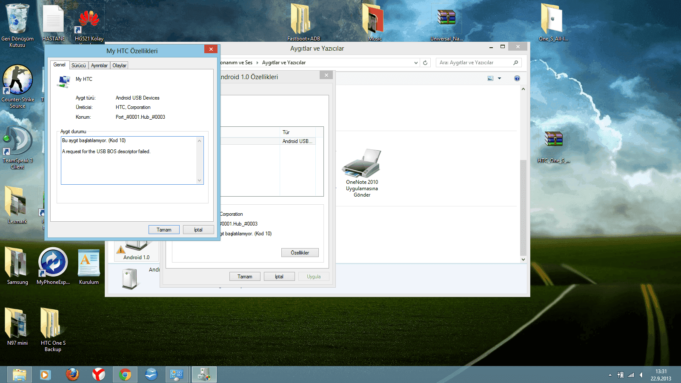
Task: Click the power/battery icon in tray
Action: tap(621, 375)
